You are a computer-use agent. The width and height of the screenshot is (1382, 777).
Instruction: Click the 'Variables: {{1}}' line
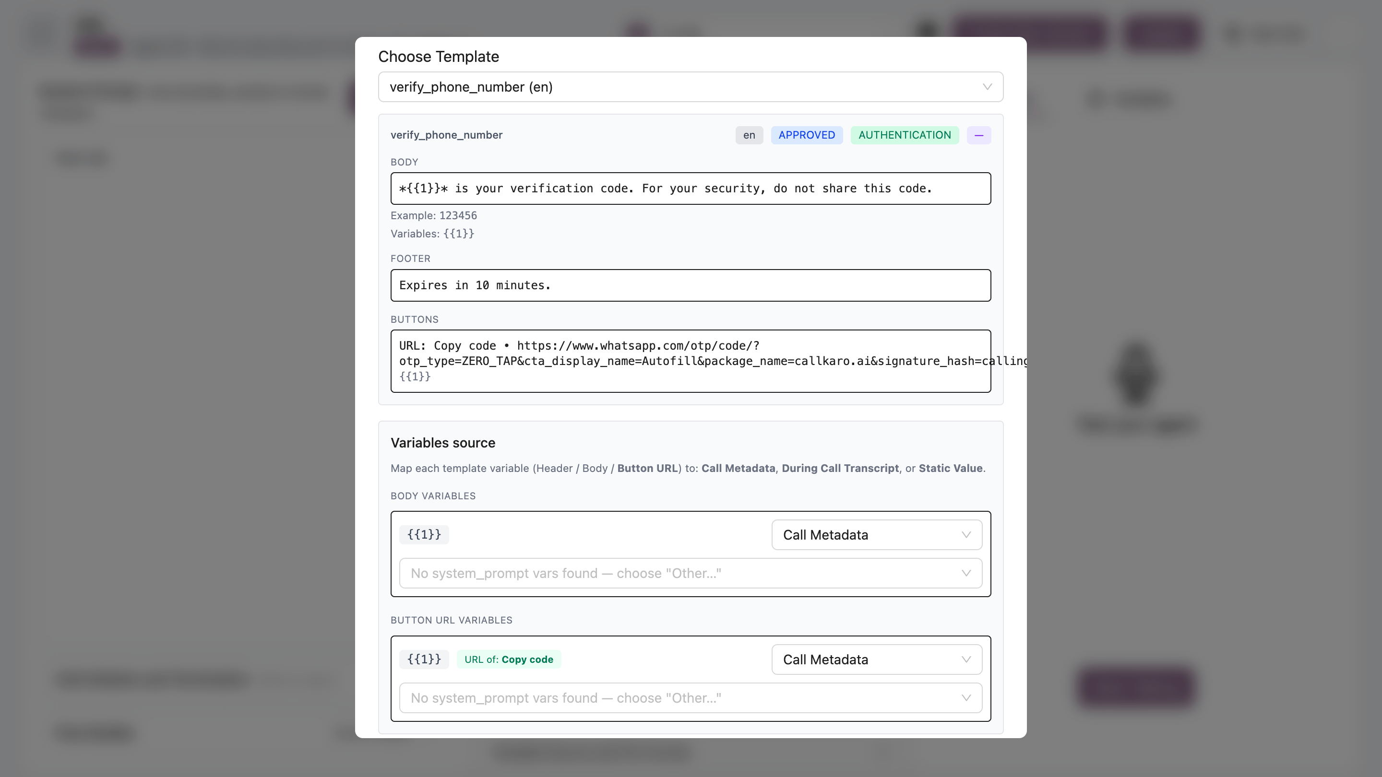click(432, 234)
